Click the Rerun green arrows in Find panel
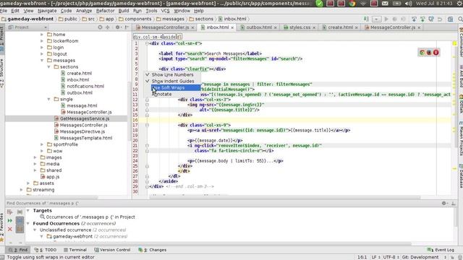Image resolution: width=463 pixels, height=260 pixels. pos(9,220)
